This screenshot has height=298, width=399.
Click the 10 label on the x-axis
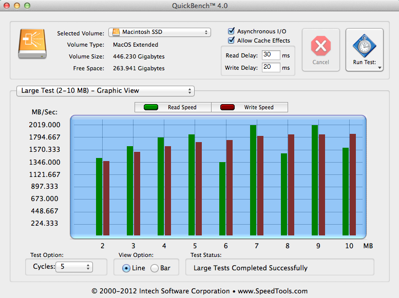click(x=349, y=246)
